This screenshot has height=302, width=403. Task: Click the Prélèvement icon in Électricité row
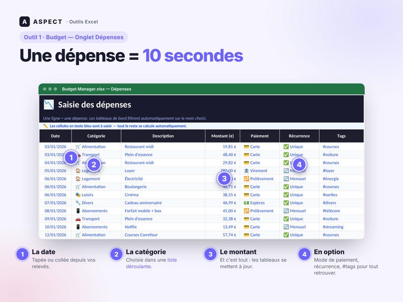coord(246,178)
